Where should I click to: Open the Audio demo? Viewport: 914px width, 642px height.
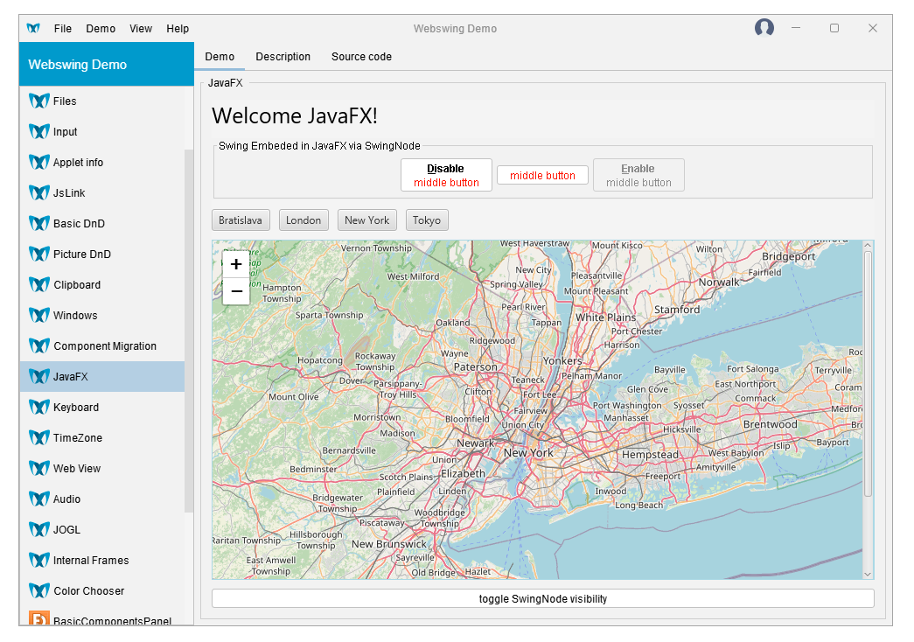pos(102,499)
